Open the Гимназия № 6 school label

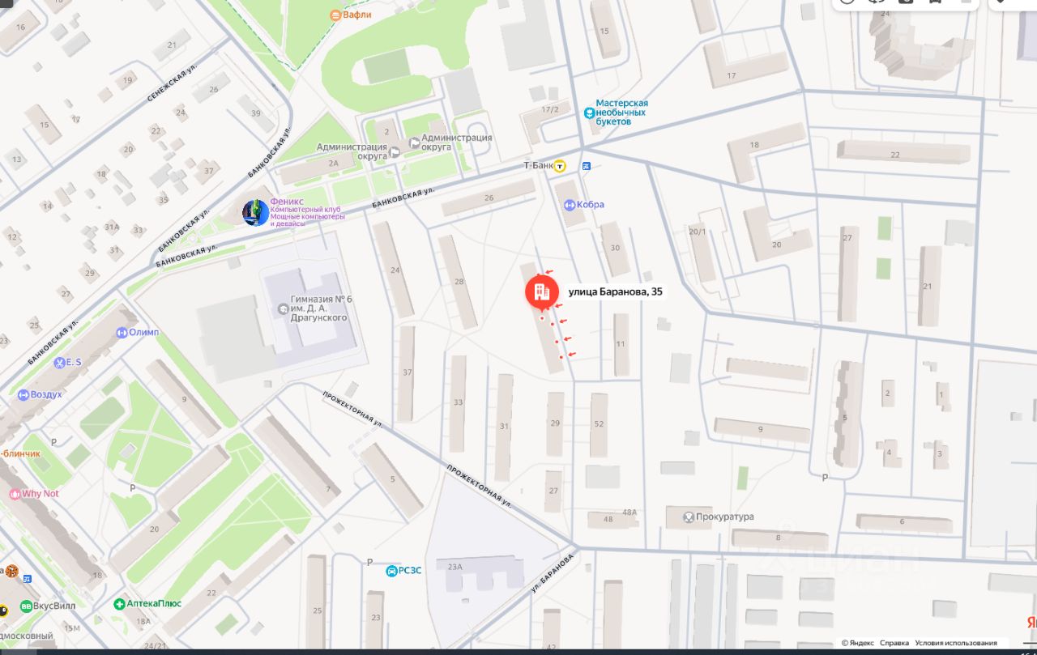point(321,308)
